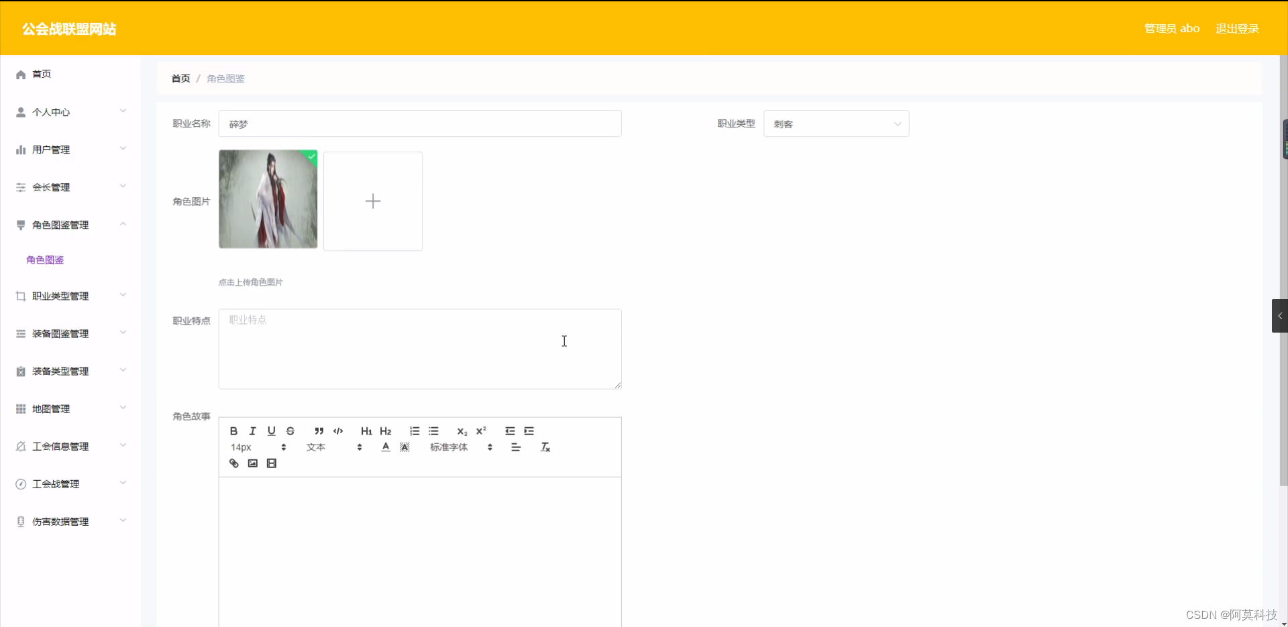Click the green checkmark on the uploaded character image

(311, 156)
